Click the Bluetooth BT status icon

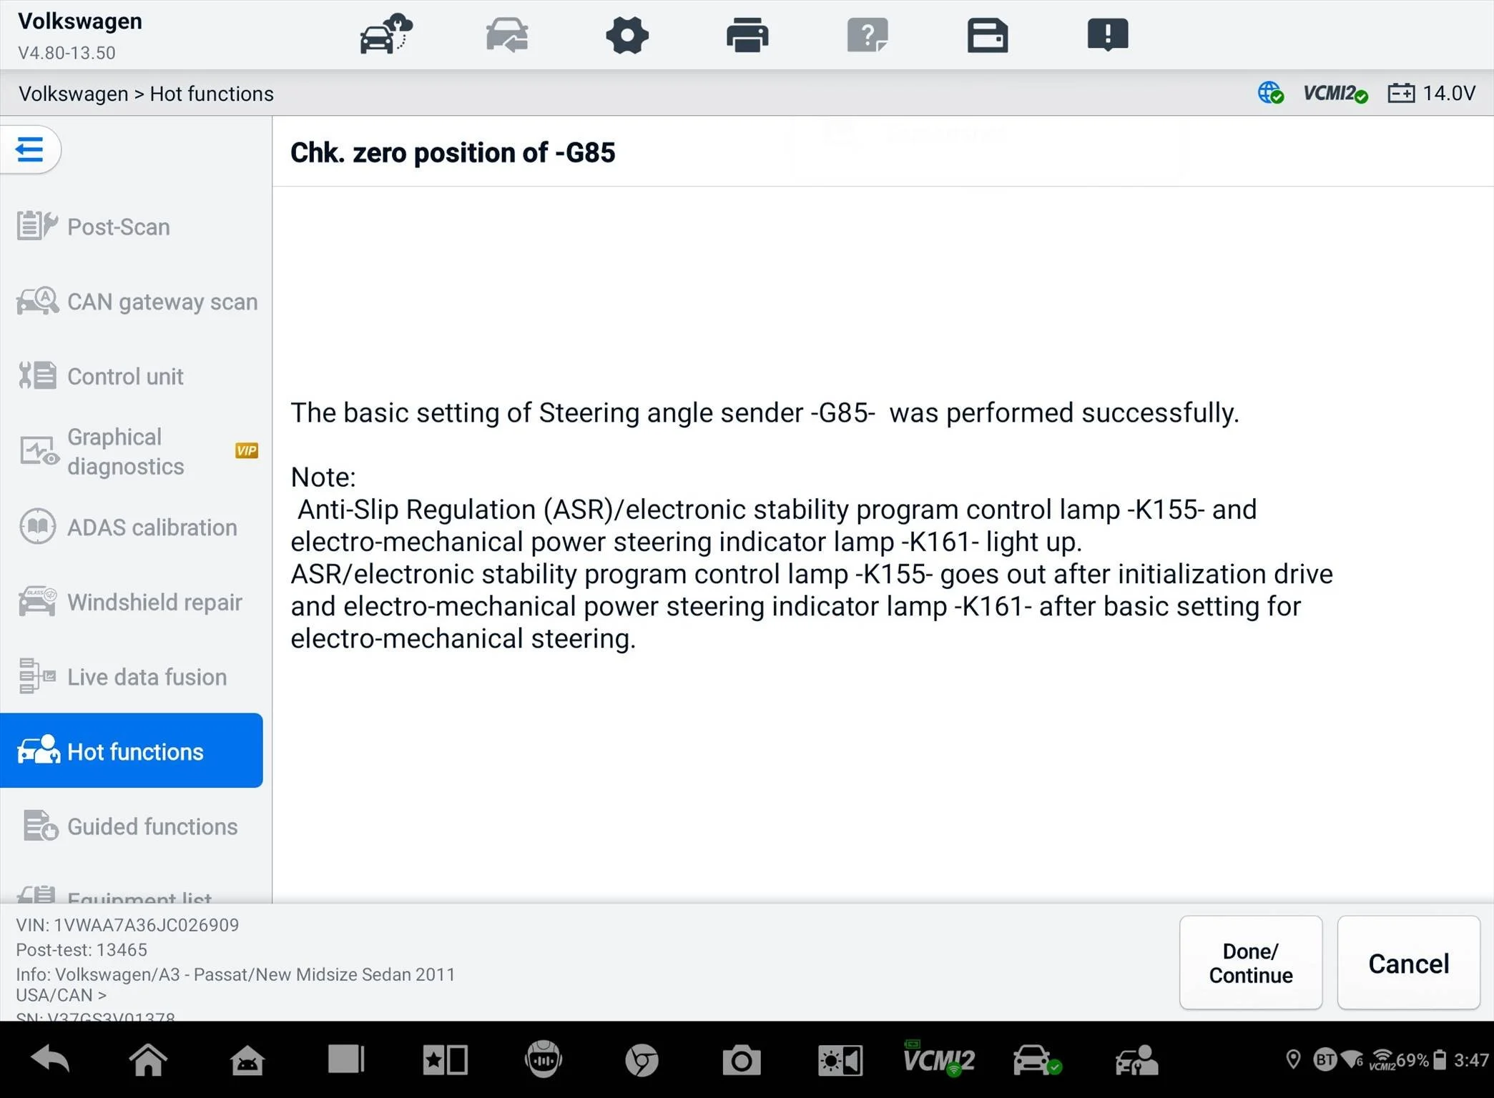pyautogui.click(x=1325, y=1059)
